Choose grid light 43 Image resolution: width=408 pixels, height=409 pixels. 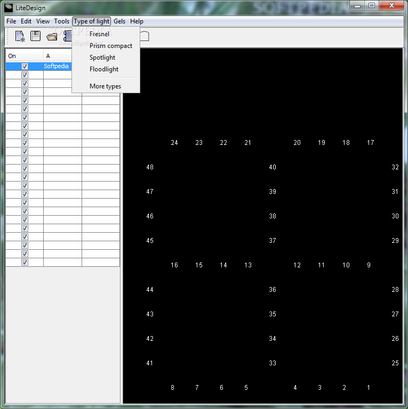point(150,314)
